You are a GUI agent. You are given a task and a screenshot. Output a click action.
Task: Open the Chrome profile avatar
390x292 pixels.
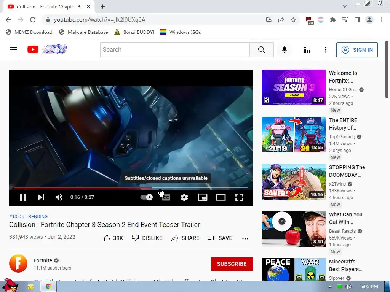369,20
